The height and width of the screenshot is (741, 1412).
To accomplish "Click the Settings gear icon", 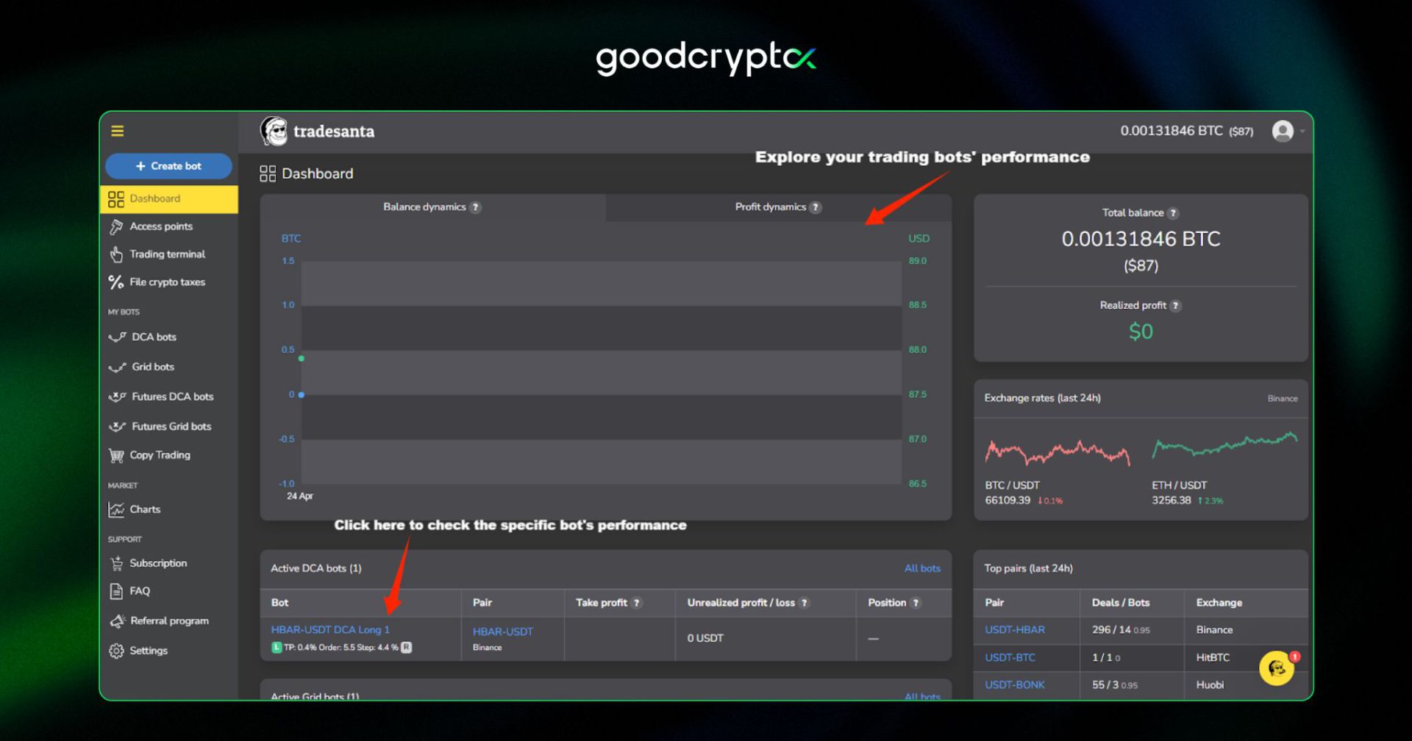I will point(116,651).
